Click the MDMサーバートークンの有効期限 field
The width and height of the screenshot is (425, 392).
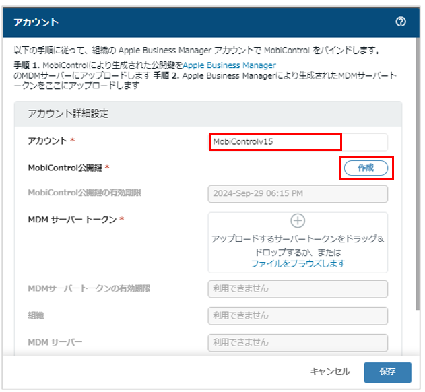(x=298, y=289)
